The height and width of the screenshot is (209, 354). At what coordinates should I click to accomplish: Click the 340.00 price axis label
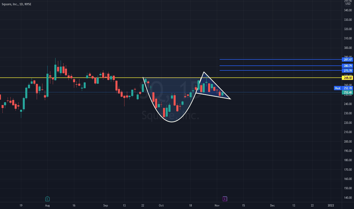(348, 10)
